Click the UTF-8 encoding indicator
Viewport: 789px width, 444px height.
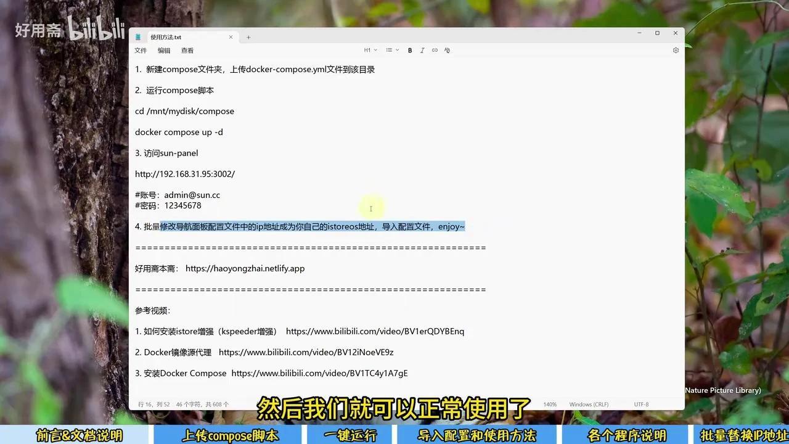click(641, 404)
